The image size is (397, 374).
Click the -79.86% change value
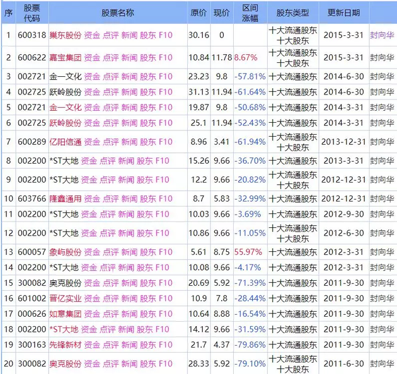250,344
